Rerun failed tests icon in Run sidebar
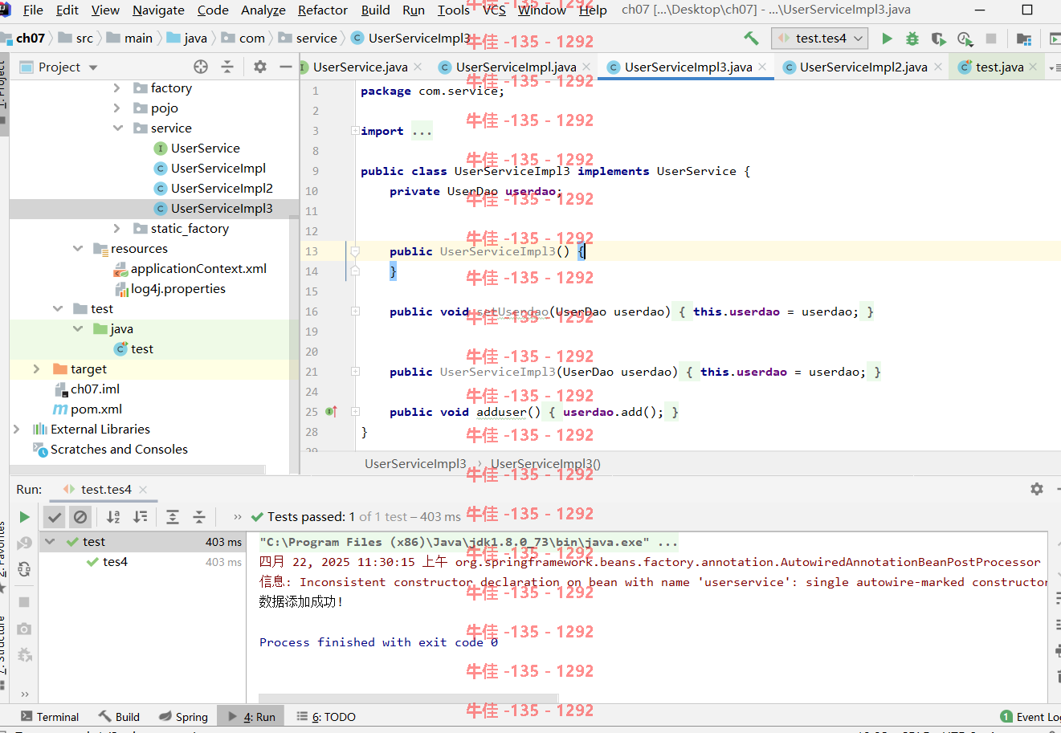Viewport: 1061px width, 733px height. point(24,544)
